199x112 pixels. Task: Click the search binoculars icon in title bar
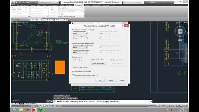coord(146,2)
